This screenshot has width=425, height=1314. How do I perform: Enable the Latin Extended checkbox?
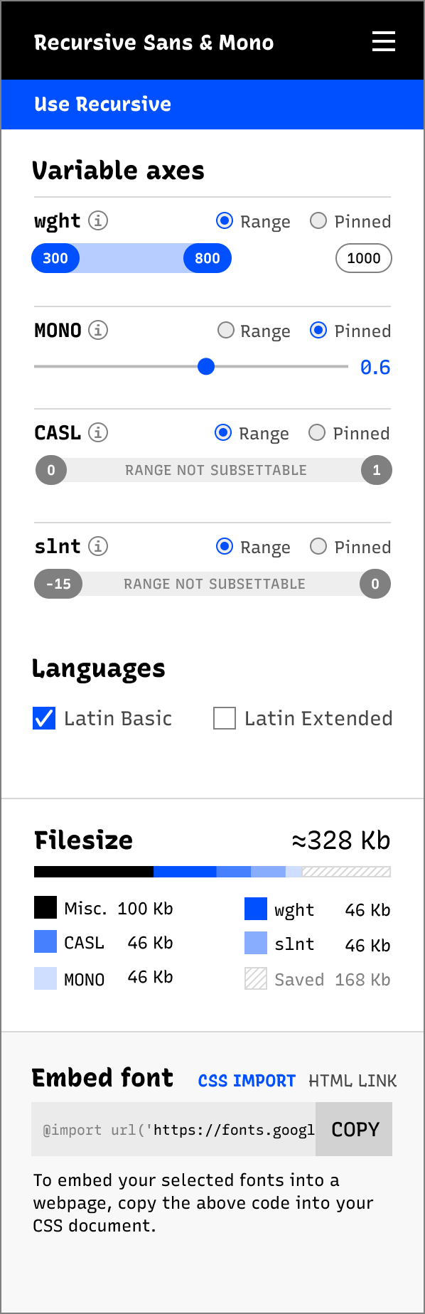[224, 718]
